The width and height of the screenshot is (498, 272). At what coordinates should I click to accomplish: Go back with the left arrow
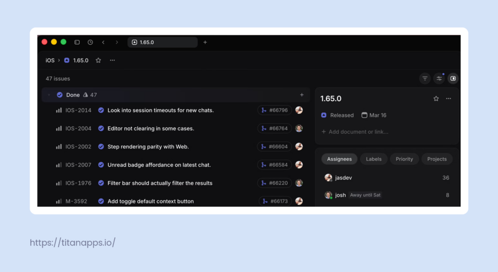(103, 42)
